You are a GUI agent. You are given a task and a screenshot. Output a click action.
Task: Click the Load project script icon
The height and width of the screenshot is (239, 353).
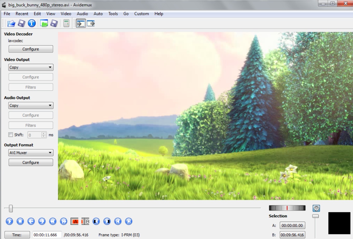click(x=44, y=24)
